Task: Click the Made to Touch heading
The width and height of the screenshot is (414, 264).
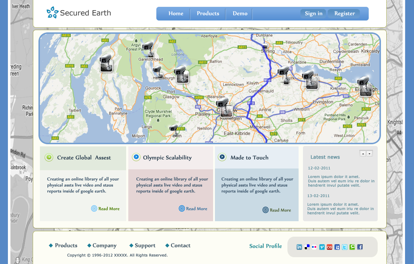Action: [249, 158]
